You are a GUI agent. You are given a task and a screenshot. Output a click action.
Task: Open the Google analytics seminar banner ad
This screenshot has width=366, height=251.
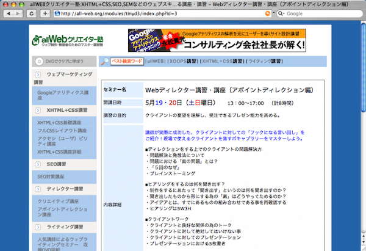(217, 40)
